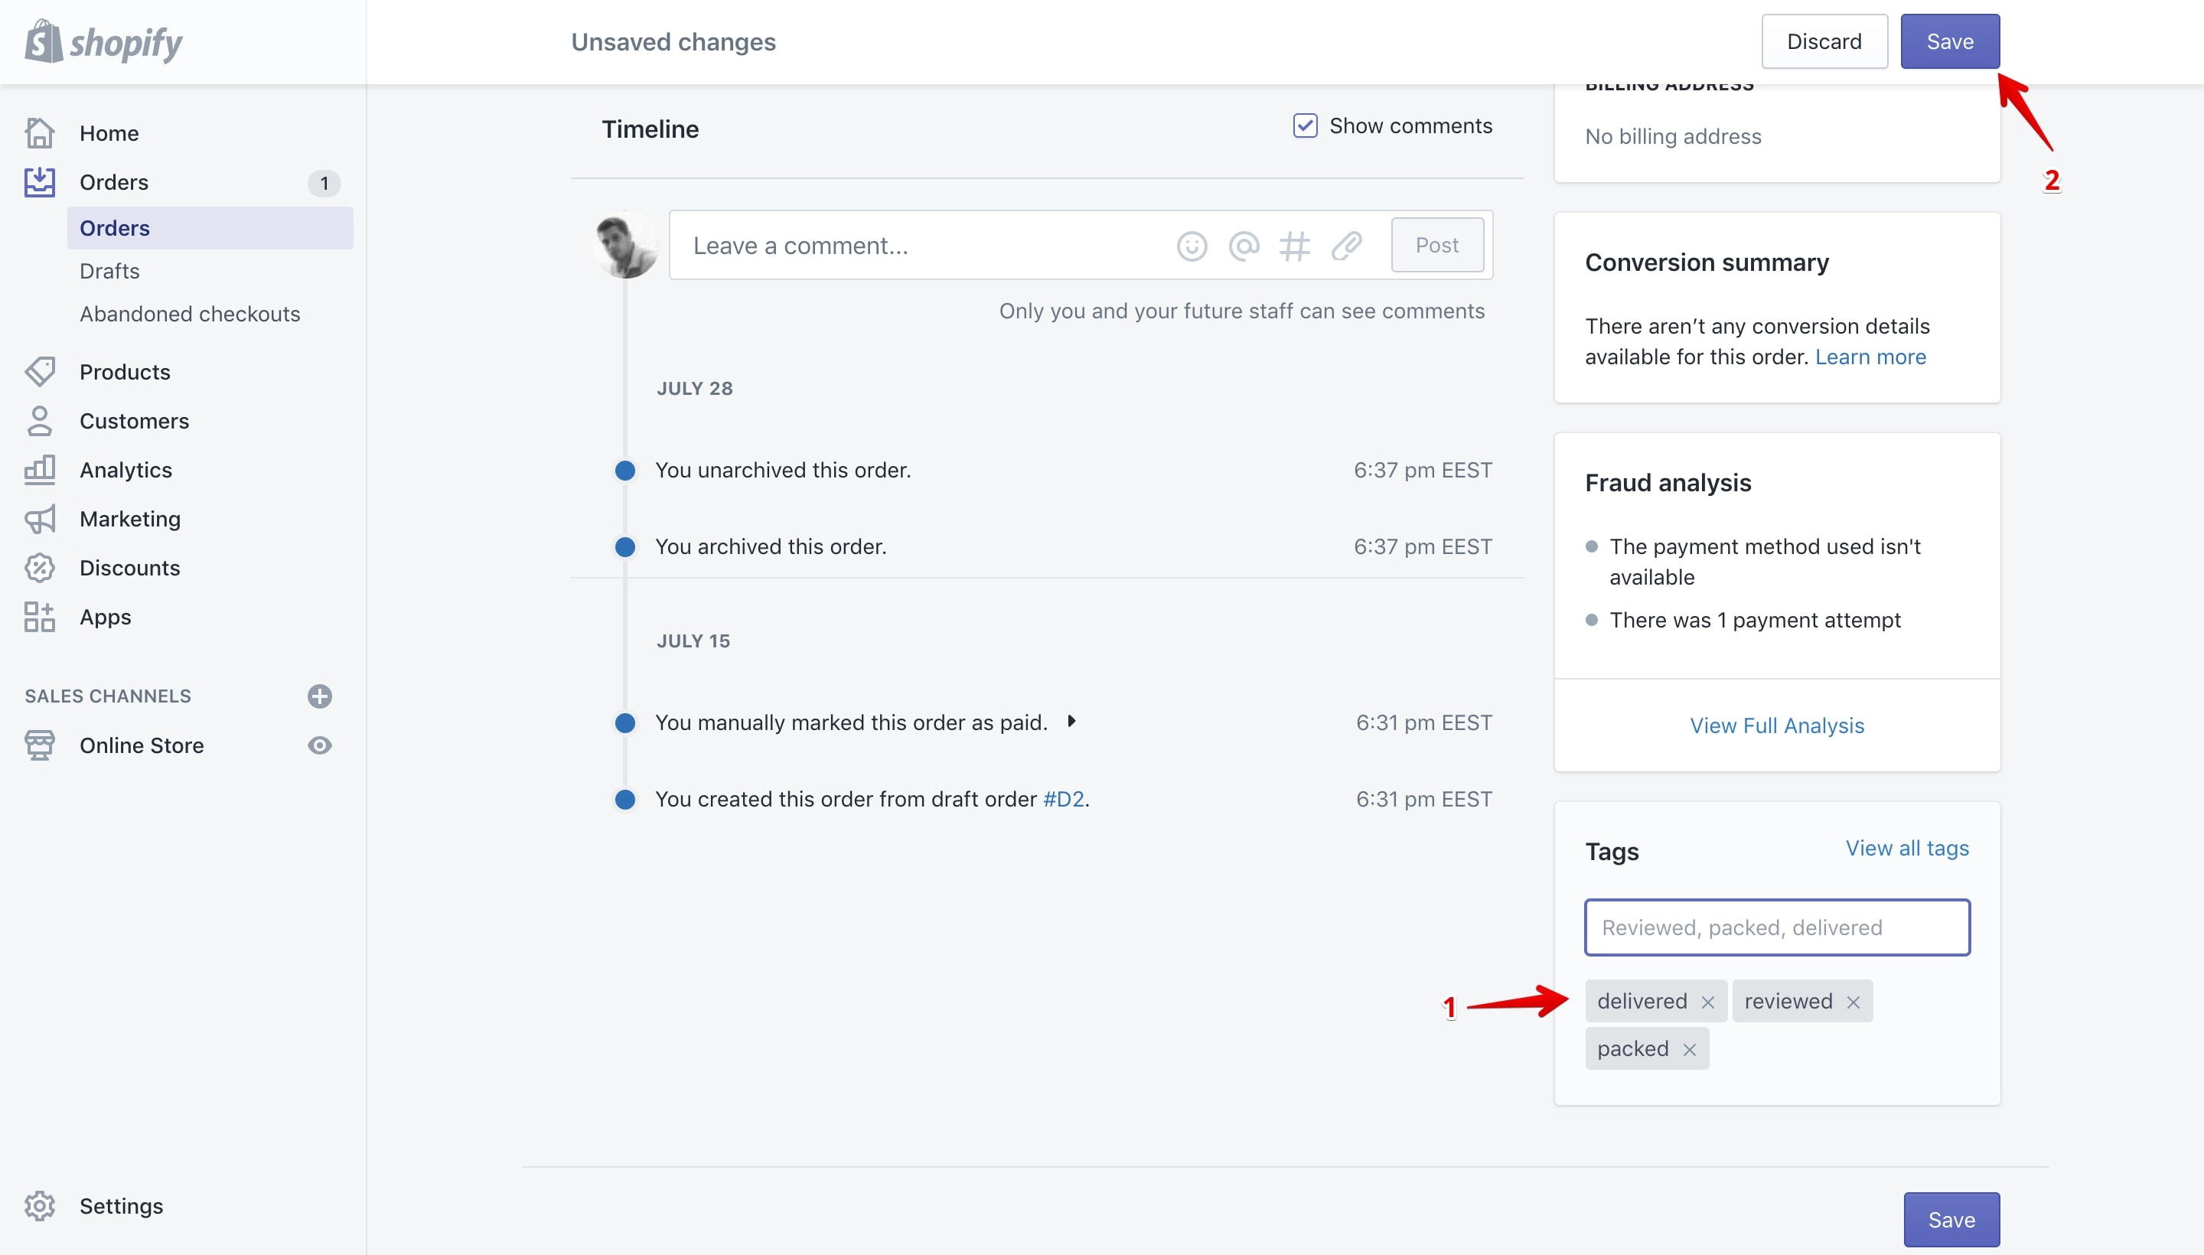The height and width of the screenshot is (1255, 2204).
Task: Go to Apps section
Action: [x=105, y=617]
